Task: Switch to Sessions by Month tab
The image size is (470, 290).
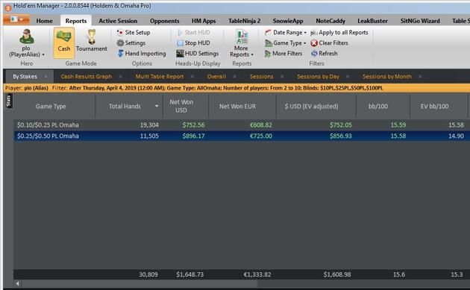Action: coord(387,76)
